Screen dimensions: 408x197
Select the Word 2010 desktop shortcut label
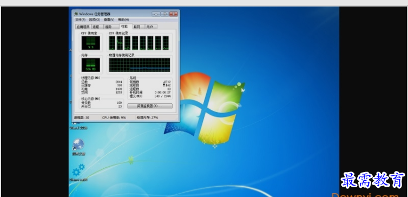pyautogui.click(x=78, y=128)
